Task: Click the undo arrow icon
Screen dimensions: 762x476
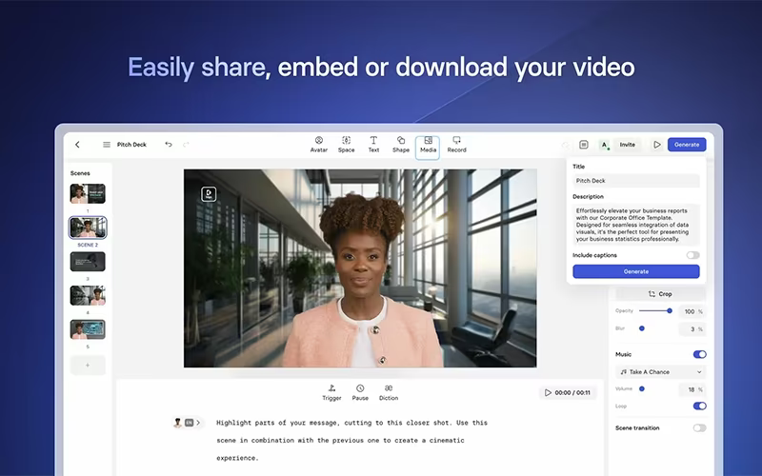Action: (x=169, y=145)
